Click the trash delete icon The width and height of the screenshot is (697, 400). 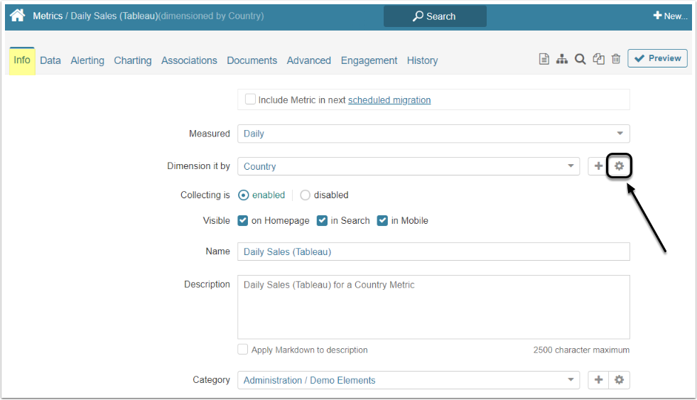pos(616,59)
